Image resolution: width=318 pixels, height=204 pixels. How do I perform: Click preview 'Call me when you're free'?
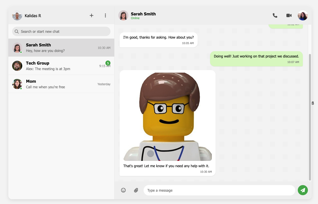pos(46,87)
